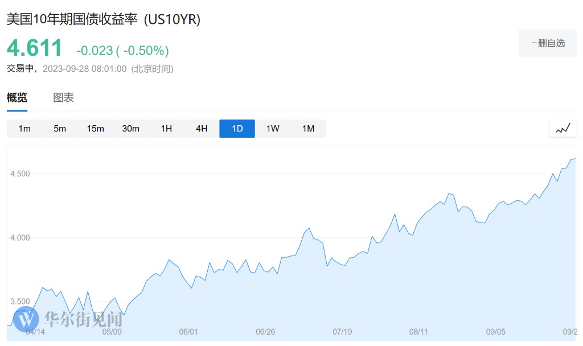
Task: Click the 删自选 remove-from-watchlist button
Action: tap(548, 43)
